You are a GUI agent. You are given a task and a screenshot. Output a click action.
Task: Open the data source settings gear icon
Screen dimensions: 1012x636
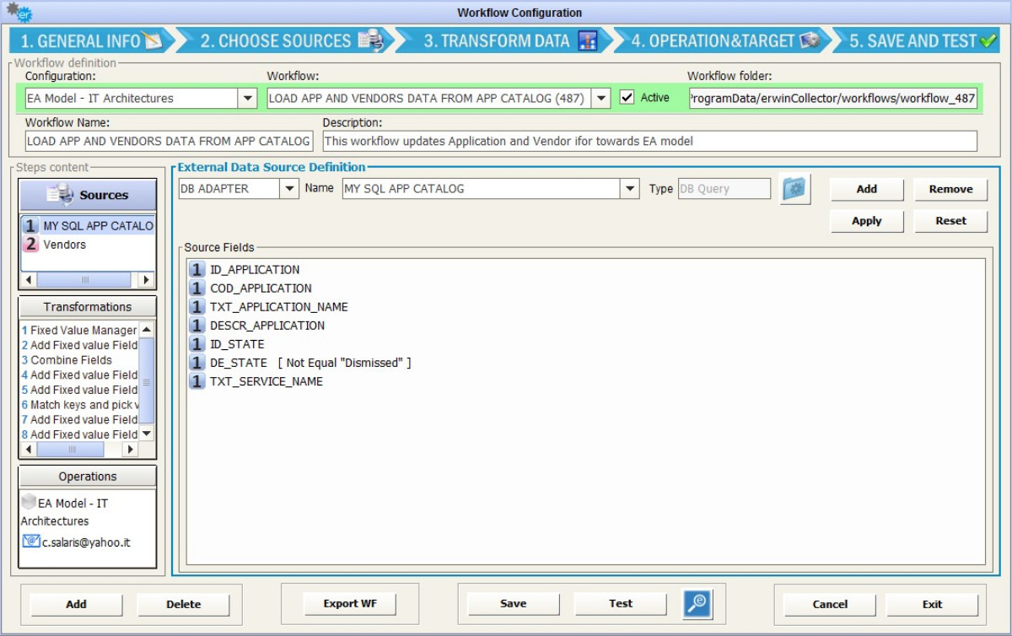point(795,189)
